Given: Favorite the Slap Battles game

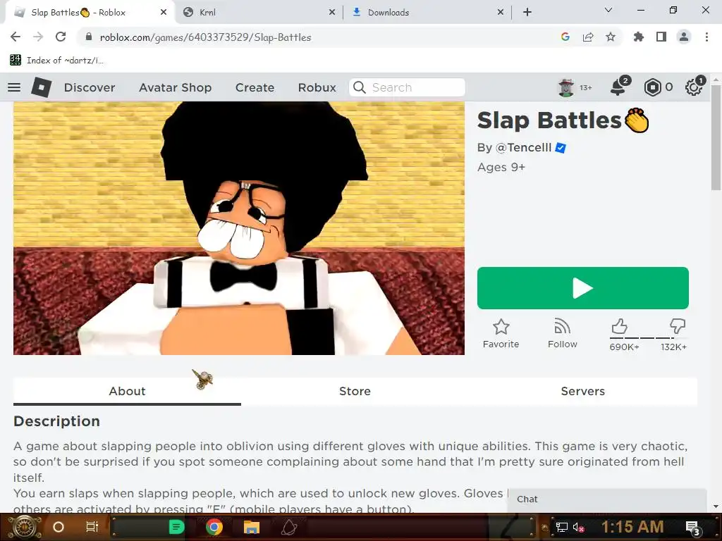Looking at the screenshot, I should point(501,334).
